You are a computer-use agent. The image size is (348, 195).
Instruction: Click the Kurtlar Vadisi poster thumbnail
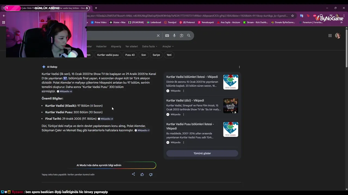tap(231, 106)
